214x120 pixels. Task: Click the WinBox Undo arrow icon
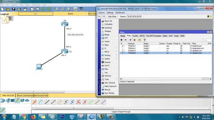[x=100, y=16]
